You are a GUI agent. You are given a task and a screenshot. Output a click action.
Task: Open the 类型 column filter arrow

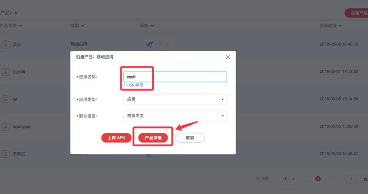pos(83,26)
